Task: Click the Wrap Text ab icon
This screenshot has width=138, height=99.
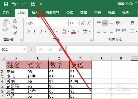Action: point(132,23)
